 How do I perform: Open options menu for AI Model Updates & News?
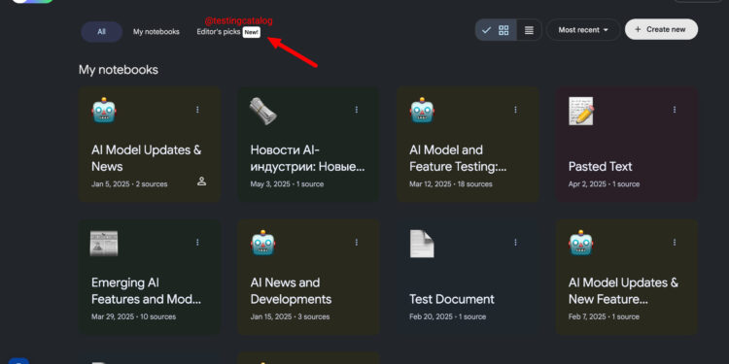tap(197, 110)
